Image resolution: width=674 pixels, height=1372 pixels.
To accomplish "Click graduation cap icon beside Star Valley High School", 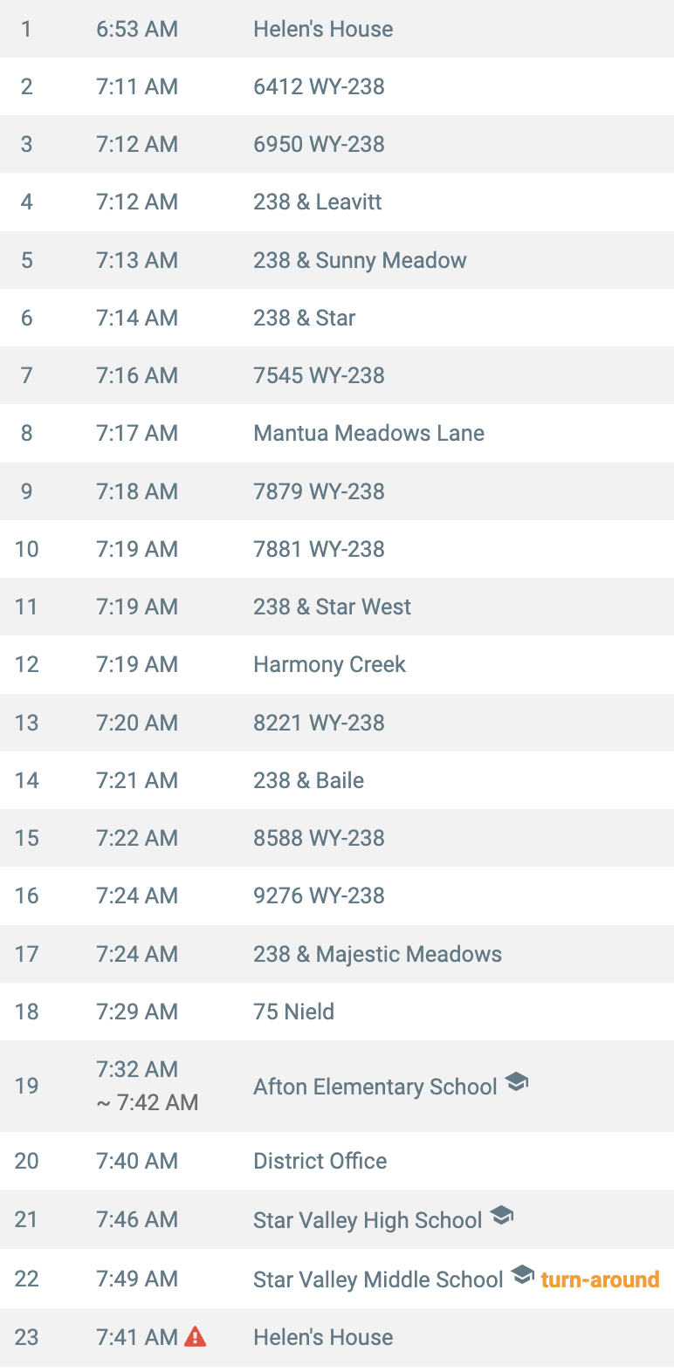I will tap(501, 1216).
